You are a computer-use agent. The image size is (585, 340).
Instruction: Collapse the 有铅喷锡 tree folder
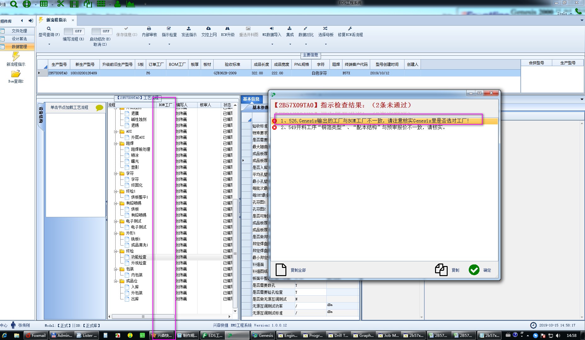[x=116, y=203]
